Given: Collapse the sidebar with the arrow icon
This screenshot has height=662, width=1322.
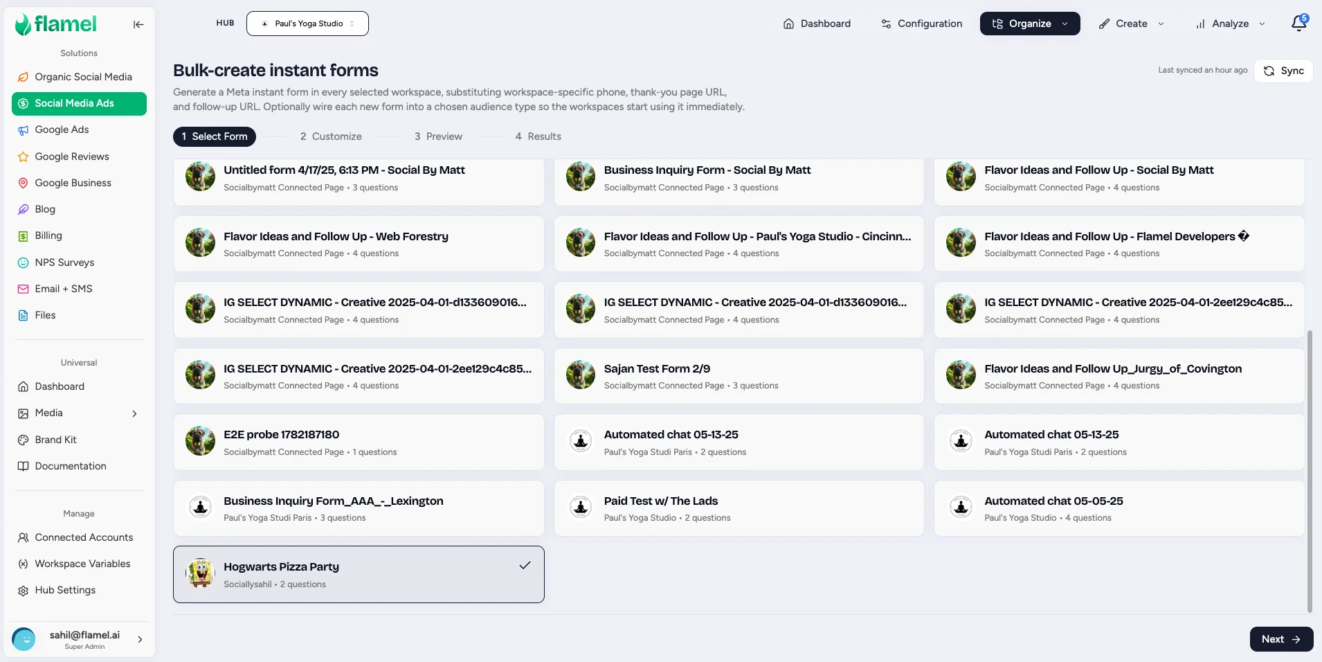Looking at the screenshot, I should click(x=138, y=24).
